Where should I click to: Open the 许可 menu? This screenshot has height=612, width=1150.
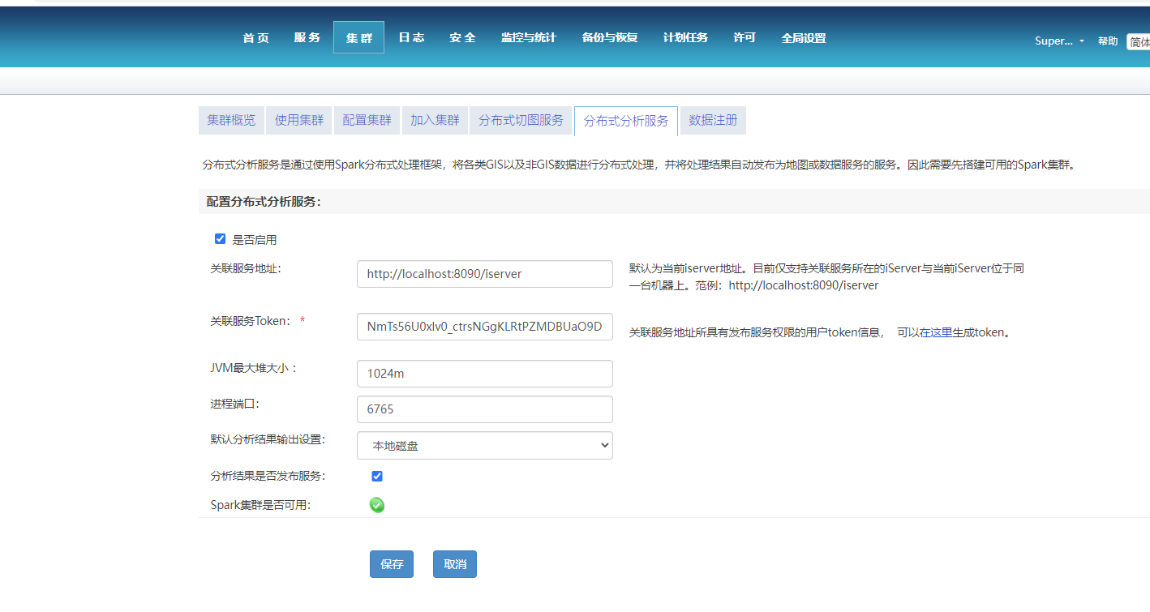(744, 38)
